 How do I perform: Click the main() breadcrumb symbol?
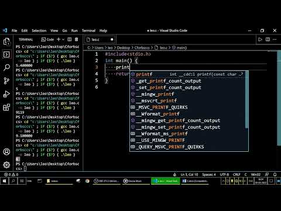click(180, 47)
